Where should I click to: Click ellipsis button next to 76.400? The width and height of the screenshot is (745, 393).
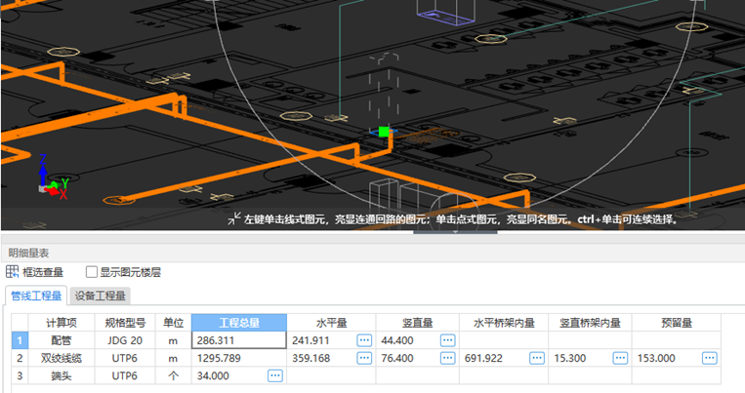(447, 358)
